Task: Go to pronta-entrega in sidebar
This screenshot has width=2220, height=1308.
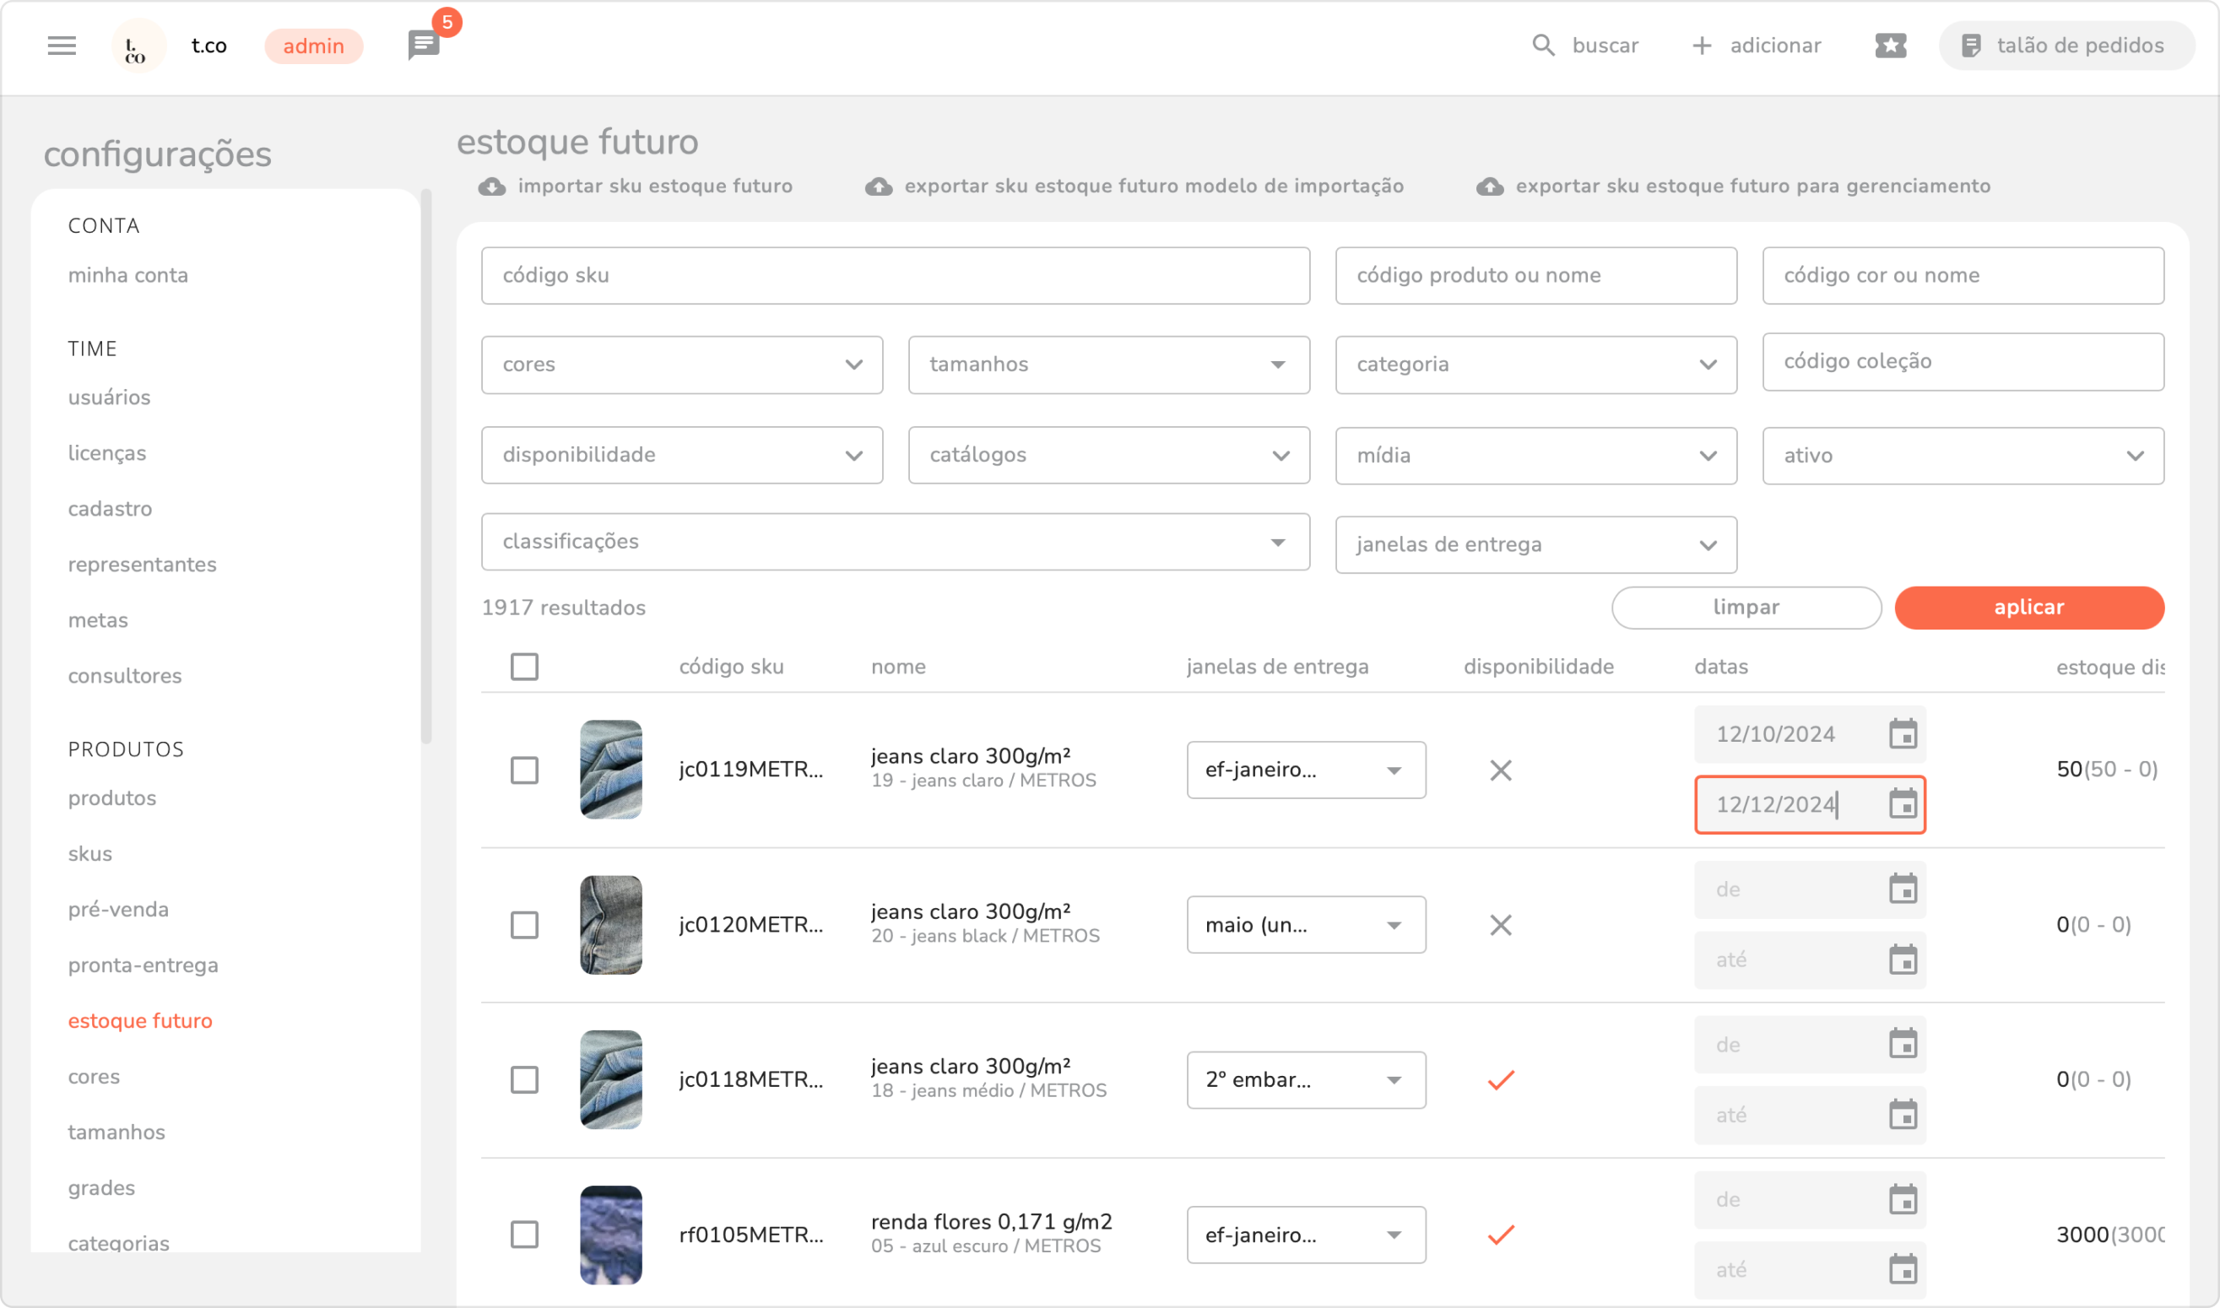Action: [143, 965]
